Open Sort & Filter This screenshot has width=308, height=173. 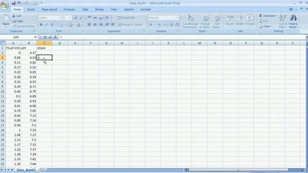pos(283,21)
